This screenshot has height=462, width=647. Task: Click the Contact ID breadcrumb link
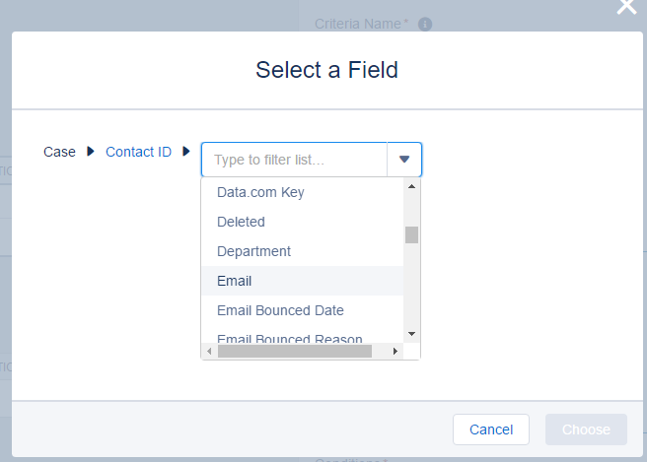pos(138,152)
